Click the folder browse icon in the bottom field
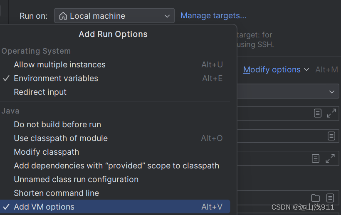The width and height of the screenshot is (341, 215). (x=316, y=198)
